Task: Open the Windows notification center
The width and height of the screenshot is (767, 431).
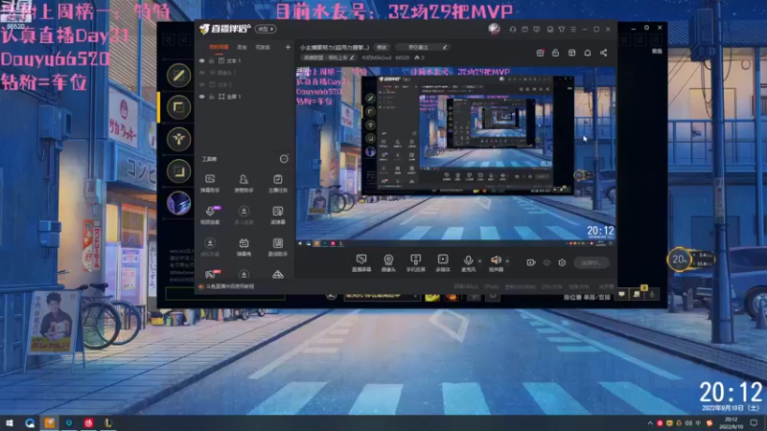Action: coord(754,422)
